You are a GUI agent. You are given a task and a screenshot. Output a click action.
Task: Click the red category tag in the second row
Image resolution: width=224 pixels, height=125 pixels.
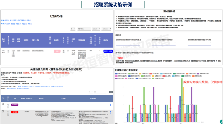point(15,112)
